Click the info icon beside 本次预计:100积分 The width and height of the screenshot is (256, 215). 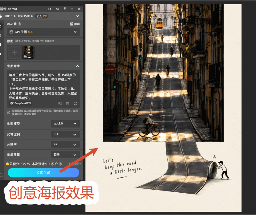(60, 164)
